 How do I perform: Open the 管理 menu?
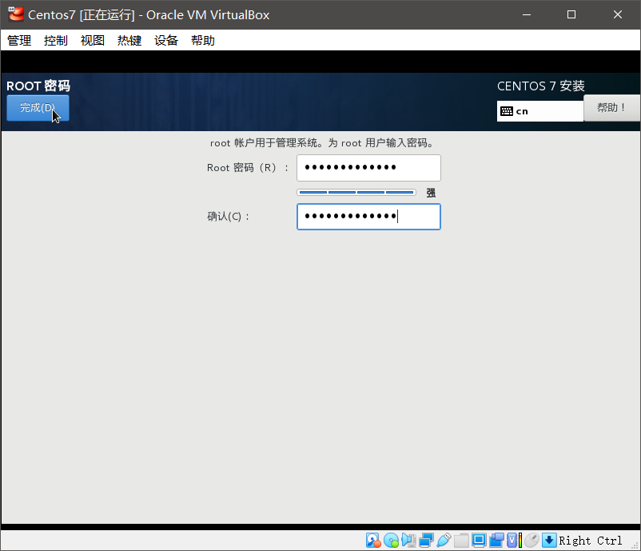19,40
